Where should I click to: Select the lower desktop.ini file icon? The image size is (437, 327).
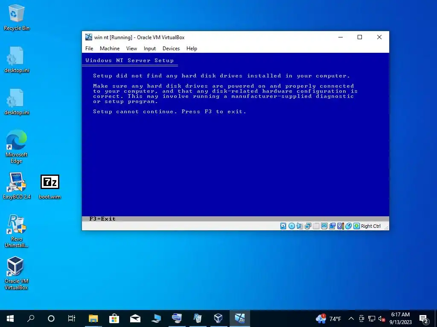click(17, 102)
